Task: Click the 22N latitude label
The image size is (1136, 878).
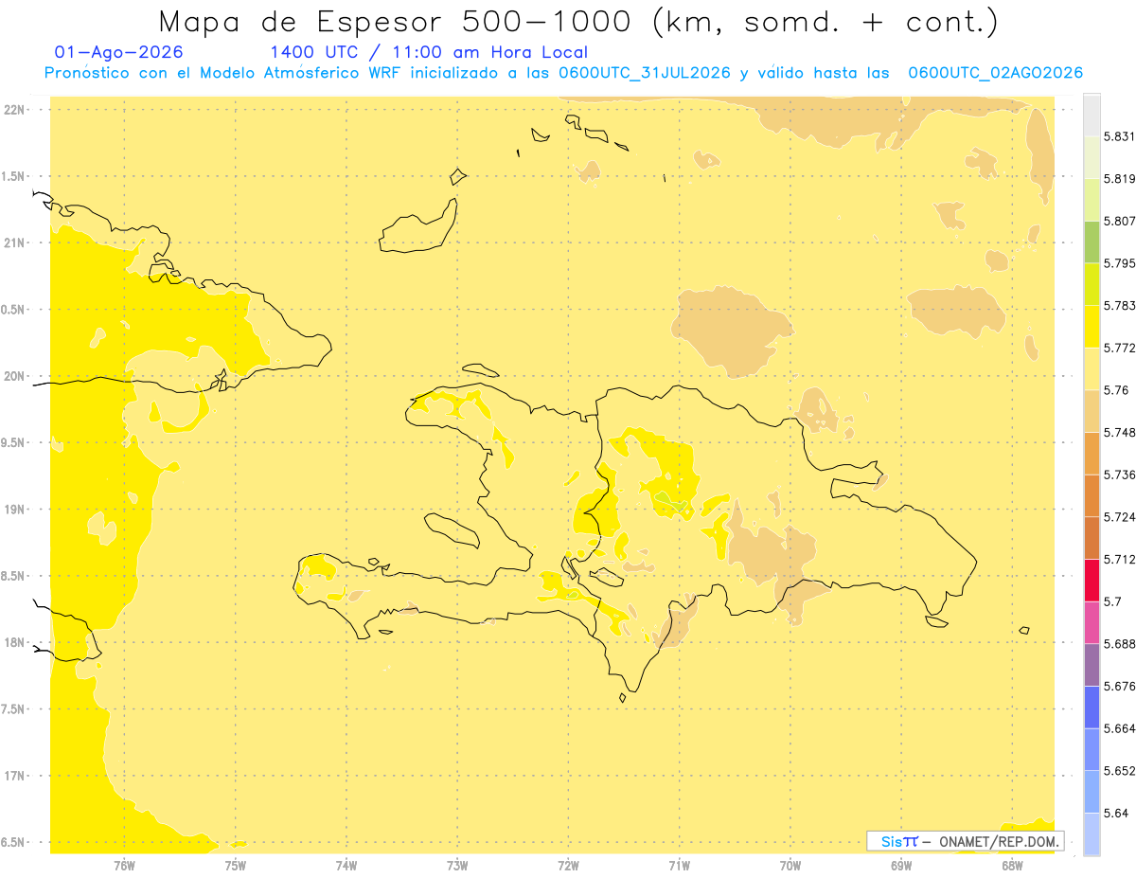Action: point(14,110)
